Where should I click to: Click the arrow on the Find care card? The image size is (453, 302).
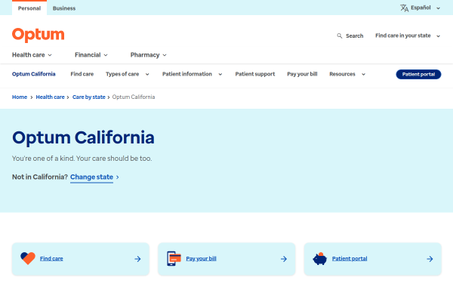(138, 259)
